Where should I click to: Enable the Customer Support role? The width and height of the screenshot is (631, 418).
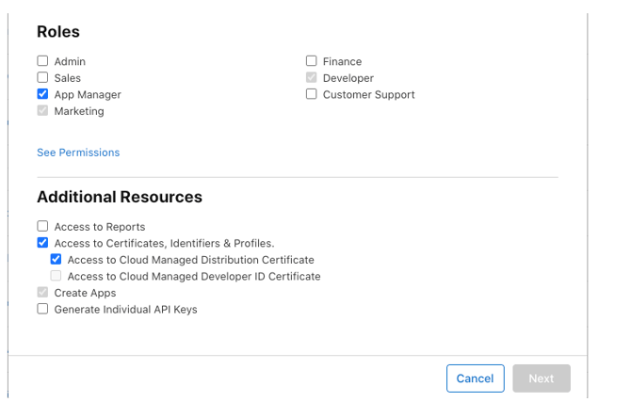pyautogui.click(x=311, y=94)
